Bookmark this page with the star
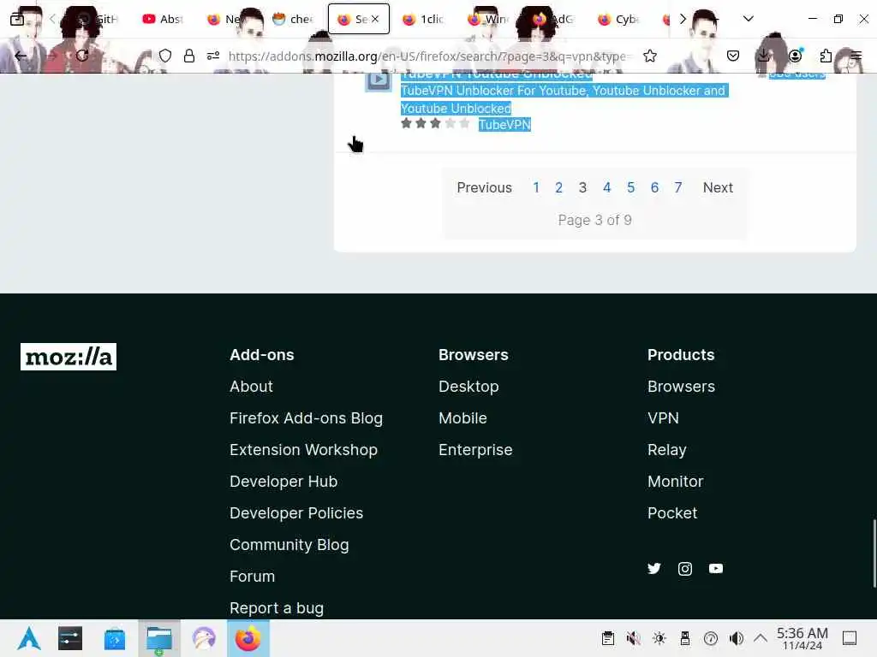 (649, 56)
